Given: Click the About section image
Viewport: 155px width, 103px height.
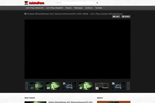Looking at the screenshot, I should [x=114, y=102].
